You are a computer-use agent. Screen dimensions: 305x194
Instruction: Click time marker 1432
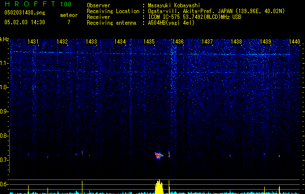click(x=62, y=41)
